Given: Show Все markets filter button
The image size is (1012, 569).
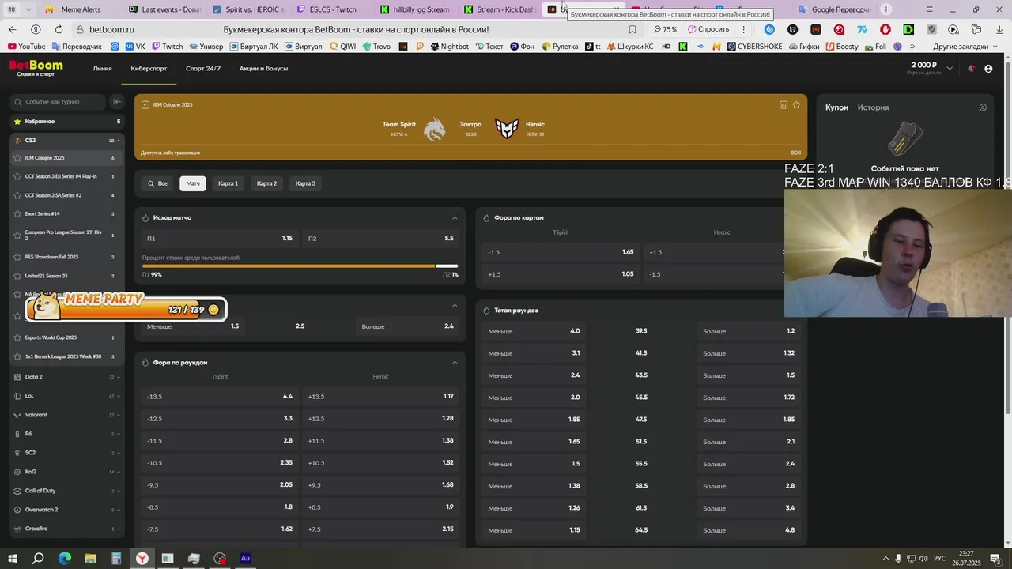Looking at the screenshot, I should 157,183.
